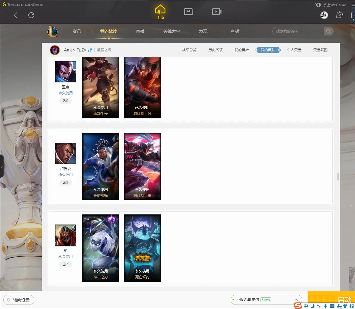
Task: Open the video player icon in the top bar
Action: pyautogui.click(x=217, y=12)
